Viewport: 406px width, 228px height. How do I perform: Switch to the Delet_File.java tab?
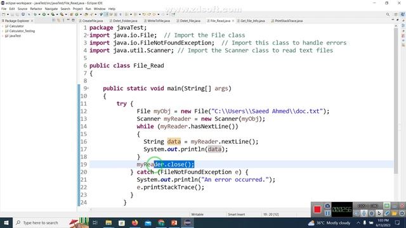[188, 21]
